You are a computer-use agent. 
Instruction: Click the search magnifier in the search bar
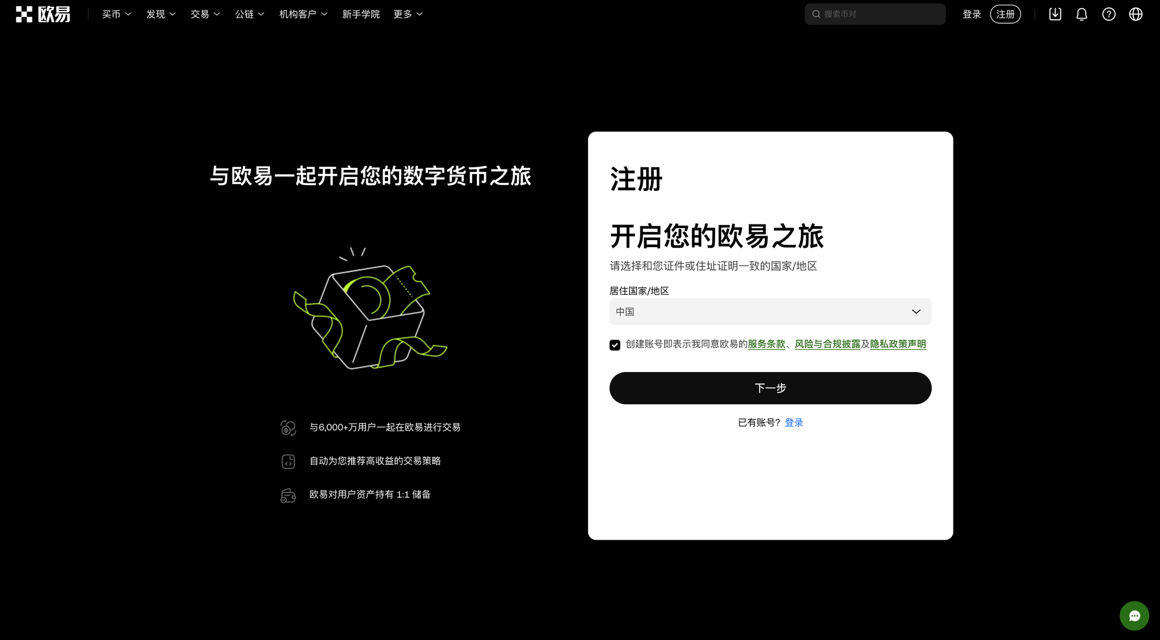(816, 13)
